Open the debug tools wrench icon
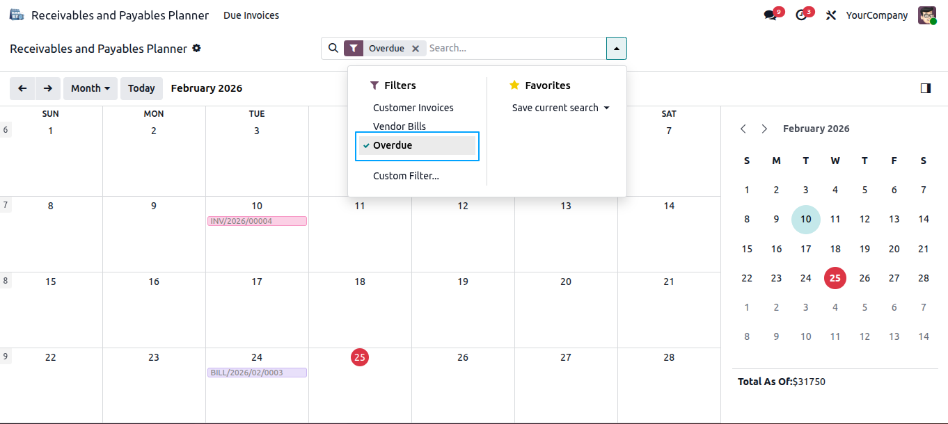The width and height of the screenshot is (948, 424). click(830, 15)
